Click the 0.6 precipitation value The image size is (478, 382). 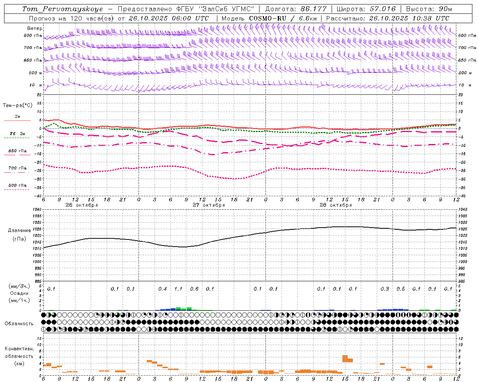pos(194,289)
